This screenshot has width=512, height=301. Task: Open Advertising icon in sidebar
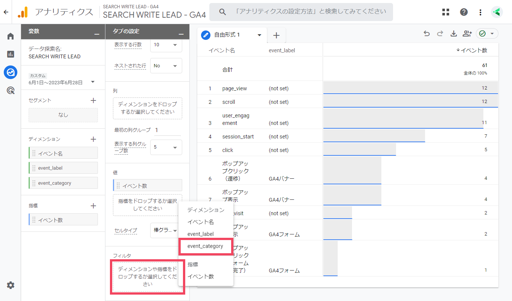(11, 90)
